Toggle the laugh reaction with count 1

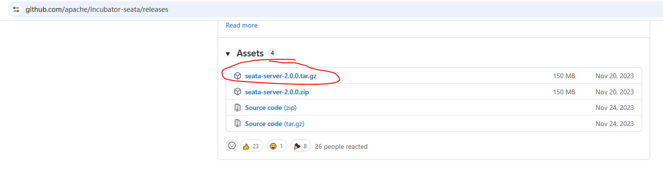pyautogui.click(x=277, y=146)
